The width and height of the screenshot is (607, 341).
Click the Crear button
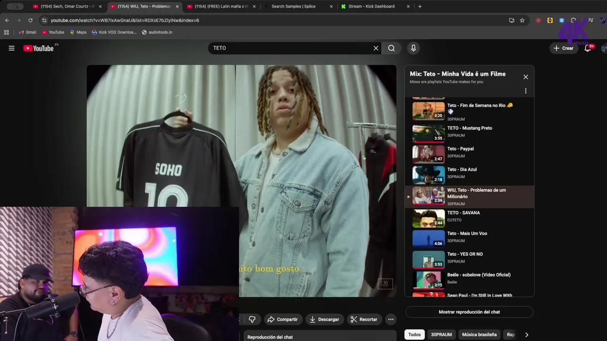pyautogui.click(x=563, y=48)
